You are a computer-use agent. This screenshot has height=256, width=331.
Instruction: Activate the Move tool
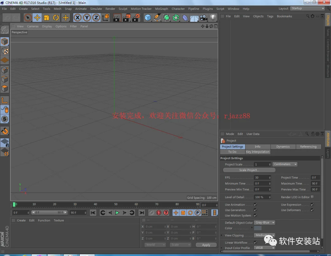pyautogui.click(x=37, y=18)
